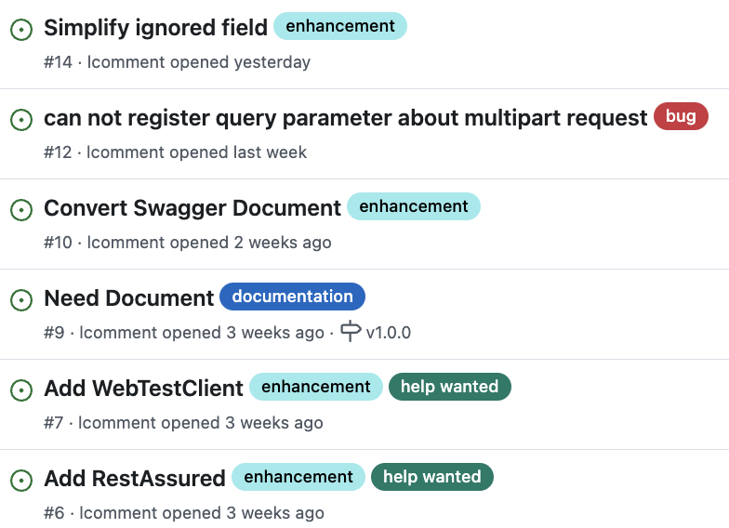Open the v1.0.0 milestone link
The height and width of the screenshot is (528, 729).
pos(389,333)
